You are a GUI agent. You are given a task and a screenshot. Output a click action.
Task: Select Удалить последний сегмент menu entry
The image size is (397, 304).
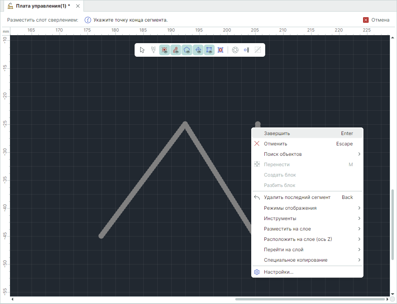point(297,197)
